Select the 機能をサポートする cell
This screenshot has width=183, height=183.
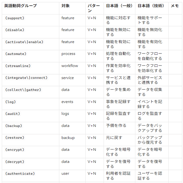pos(150,20)
